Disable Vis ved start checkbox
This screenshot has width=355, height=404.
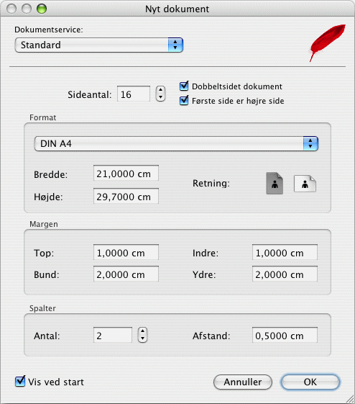click(x=20, y=382)
